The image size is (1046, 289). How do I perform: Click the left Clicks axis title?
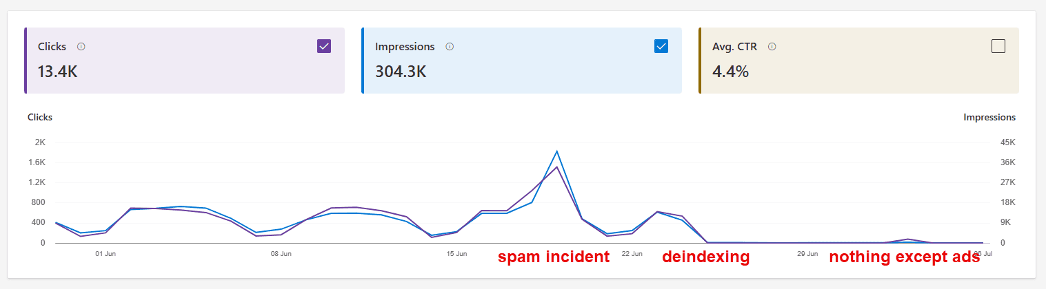click(x=40, y=117)
